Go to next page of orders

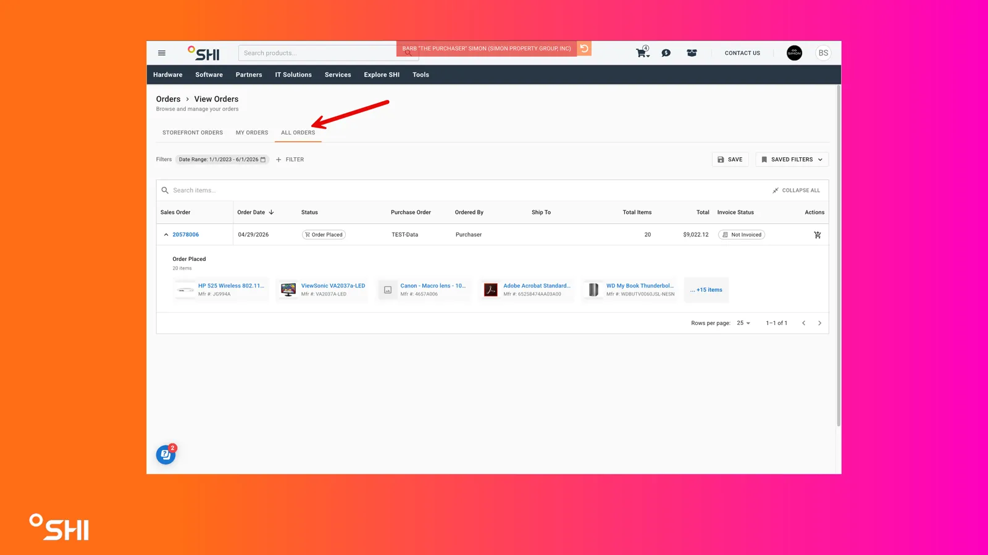[x=819, y=323]
